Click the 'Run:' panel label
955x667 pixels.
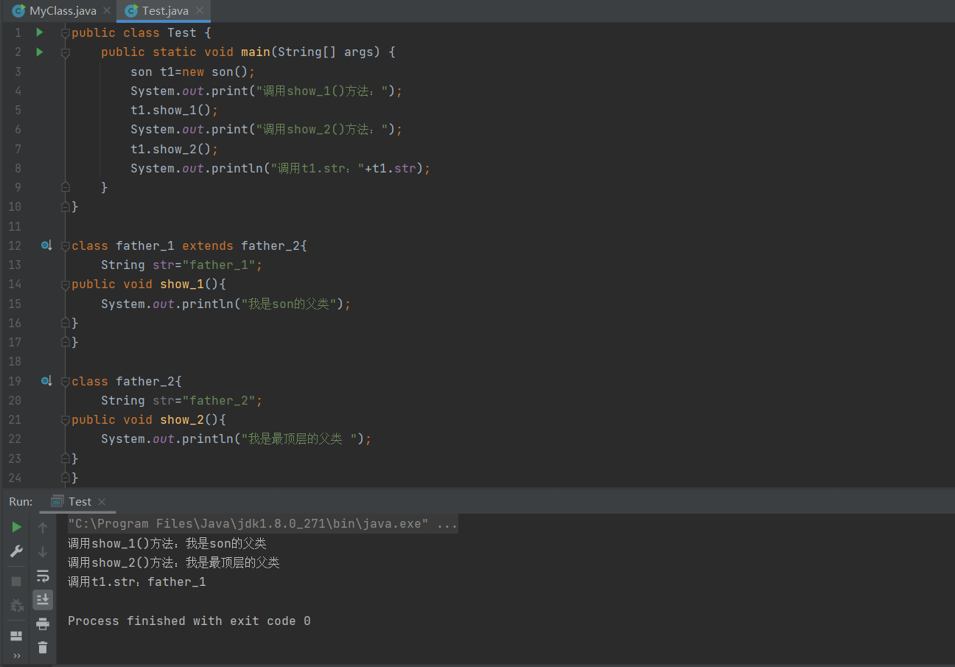pyautogui.click(x=21, y=502)
